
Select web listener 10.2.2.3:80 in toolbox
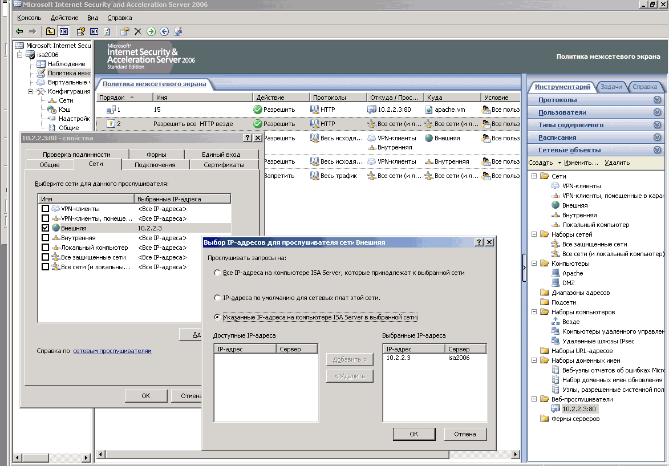(578, 409)
